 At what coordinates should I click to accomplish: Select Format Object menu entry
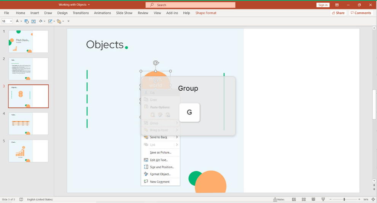coord(161,174)
